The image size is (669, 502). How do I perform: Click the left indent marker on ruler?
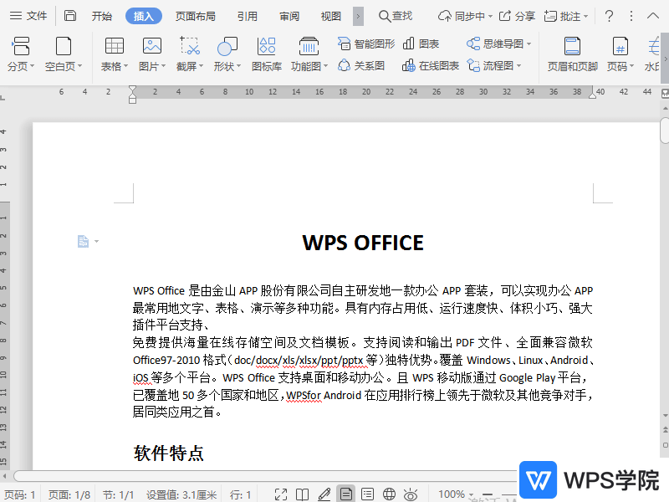click(x=133, y=95)
